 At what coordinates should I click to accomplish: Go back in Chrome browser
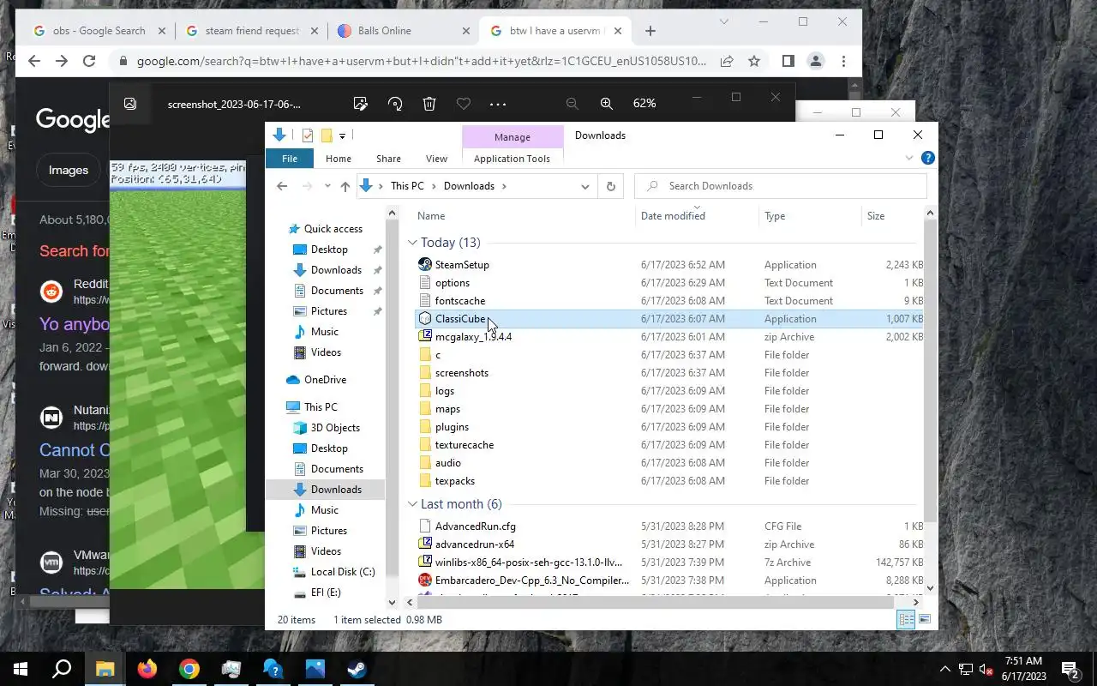(x=34, y=61)
